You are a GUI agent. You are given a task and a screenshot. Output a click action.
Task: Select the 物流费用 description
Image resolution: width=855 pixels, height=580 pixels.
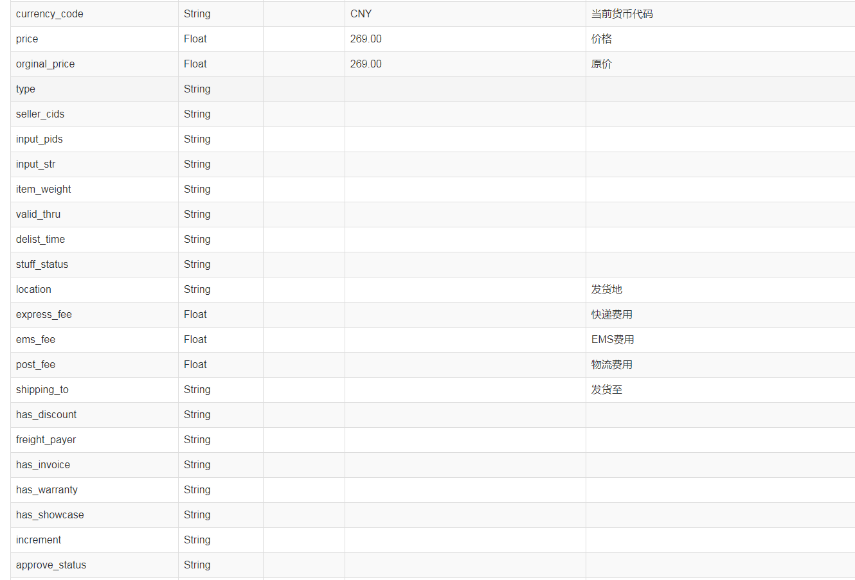[612, 365]
